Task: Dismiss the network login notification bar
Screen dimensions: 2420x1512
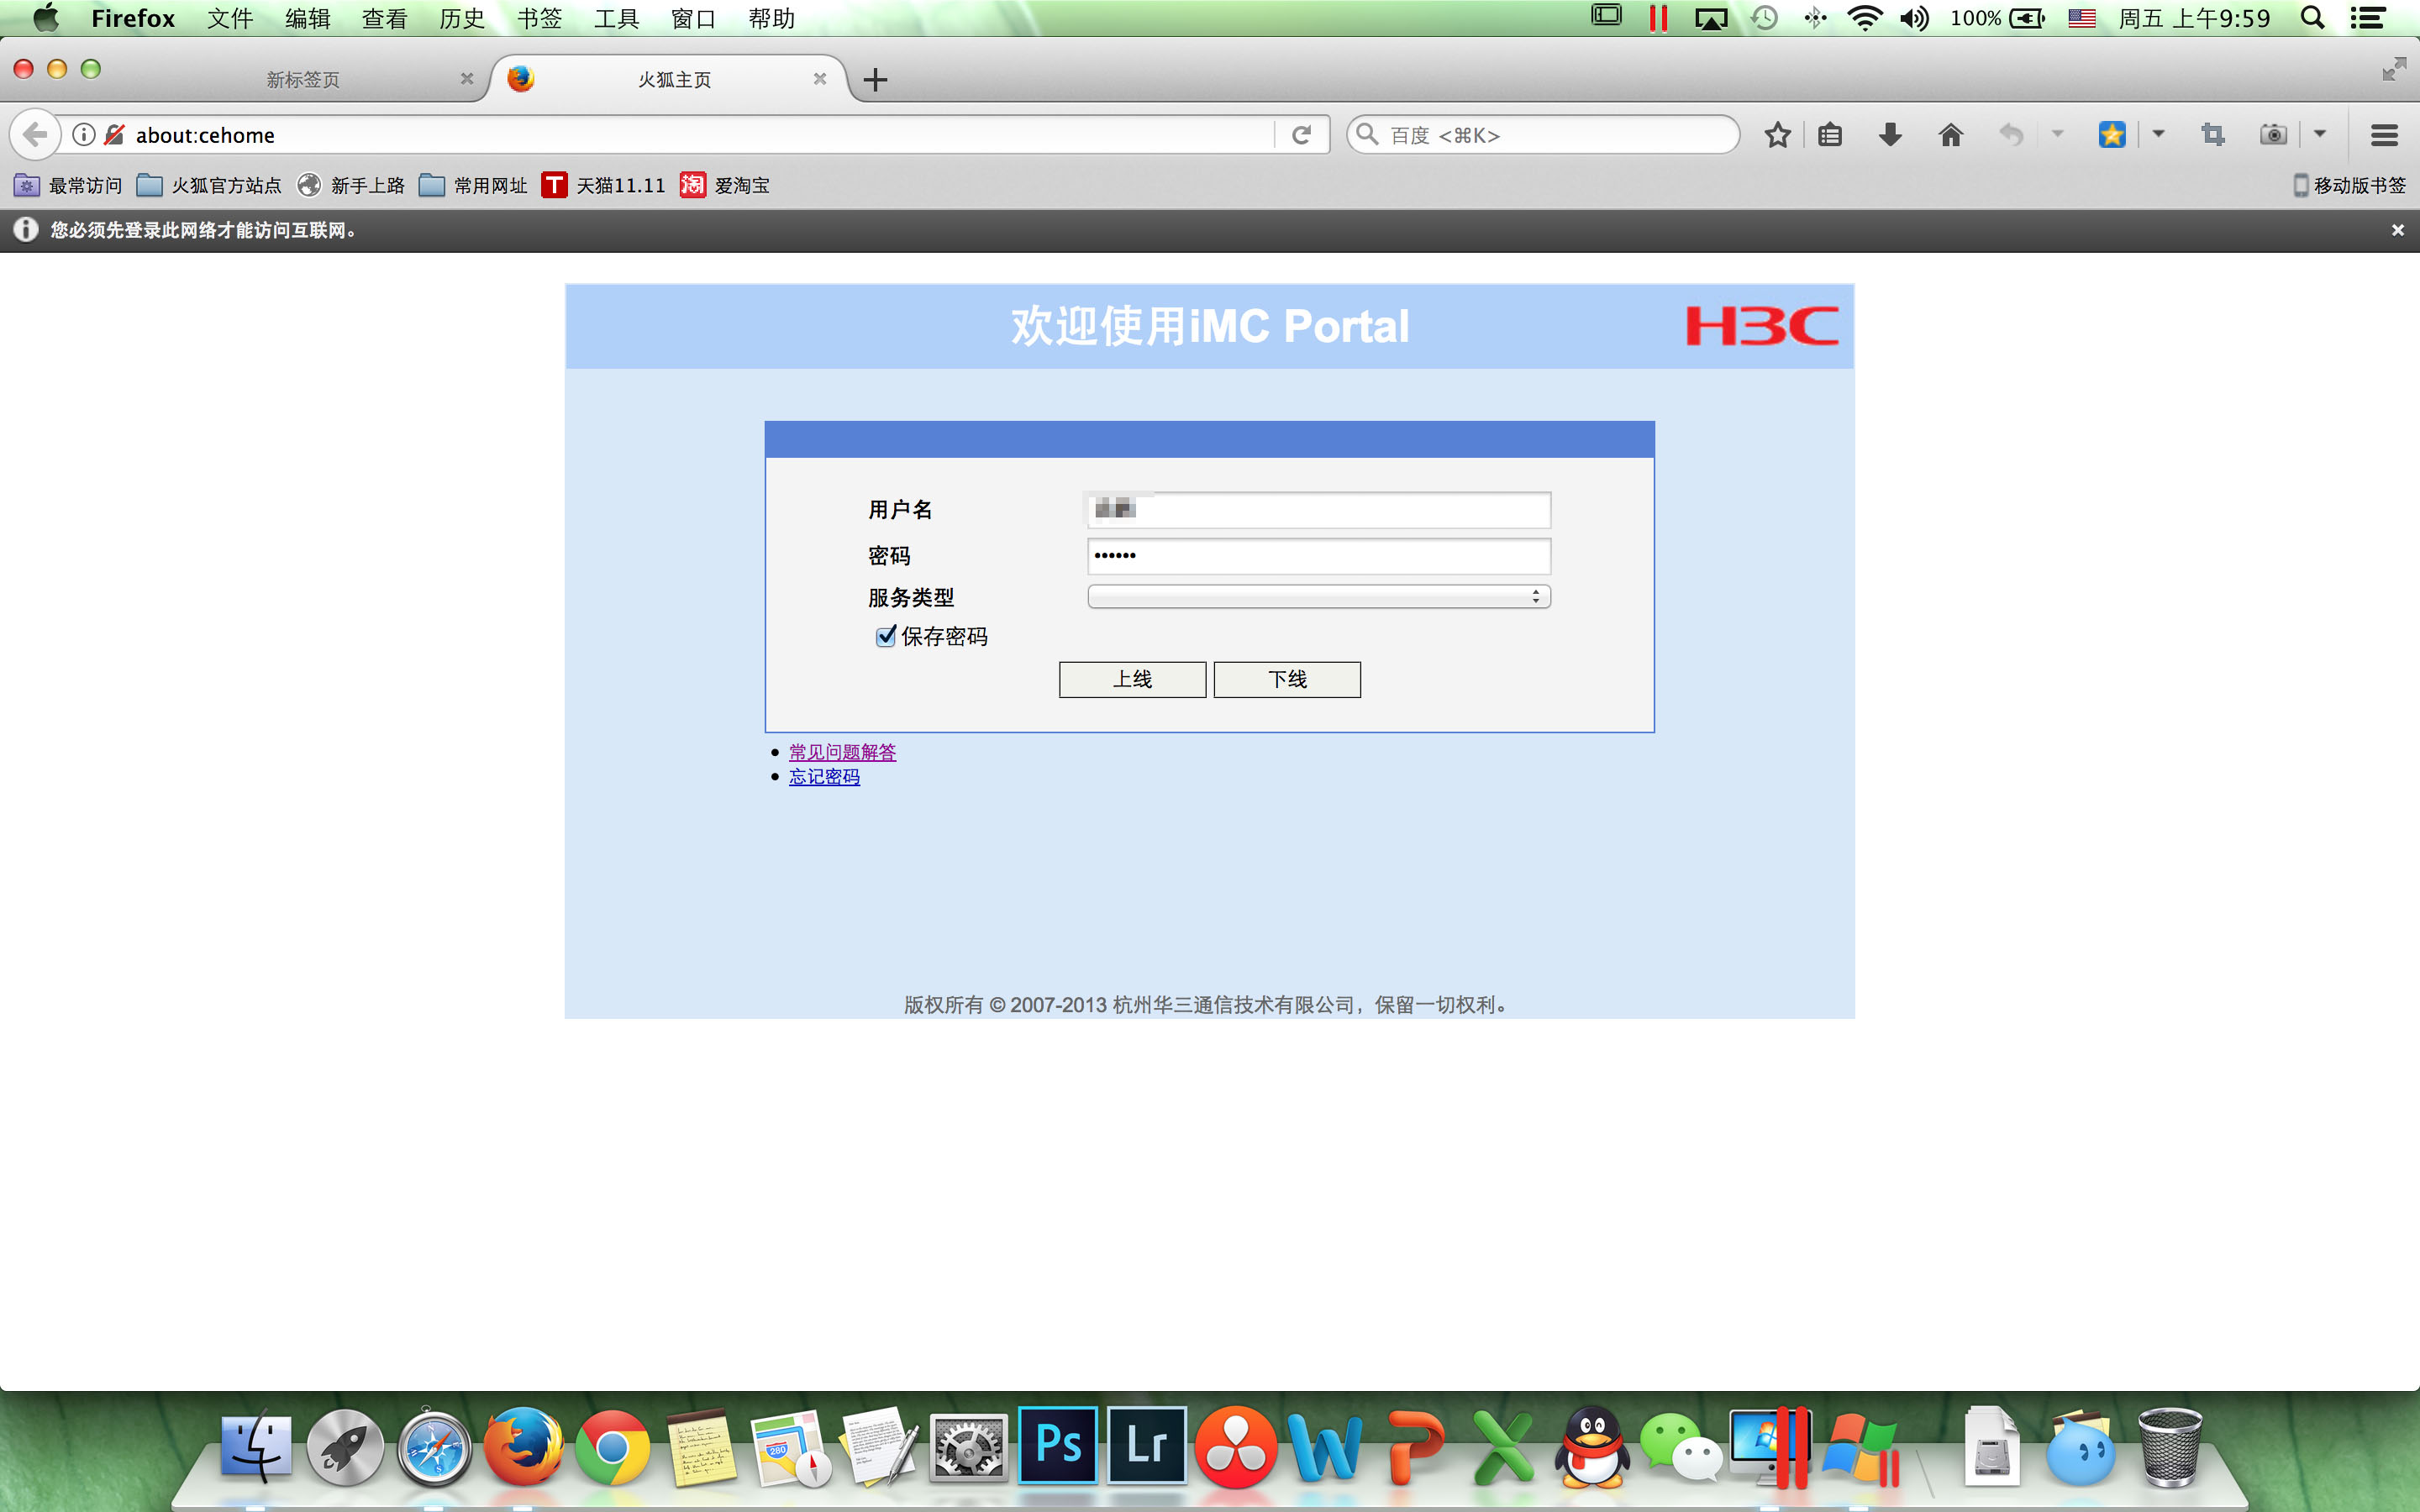Action: (2397, 230)
